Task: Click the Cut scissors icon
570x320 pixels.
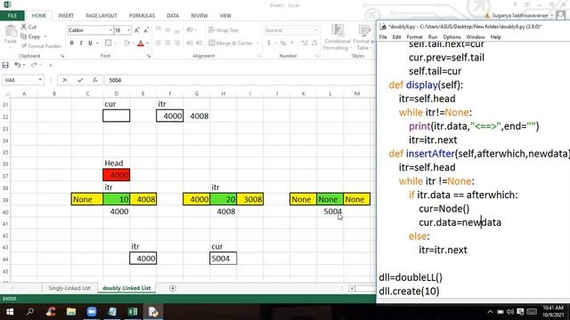Action: point(24,27)
